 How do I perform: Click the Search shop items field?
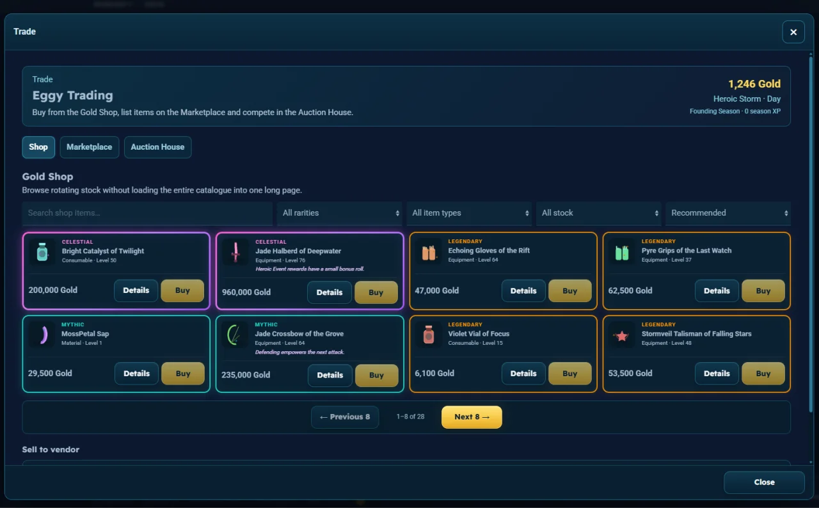(147, 213)
